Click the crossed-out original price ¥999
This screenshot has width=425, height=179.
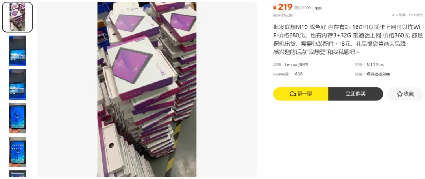point(303,8)
